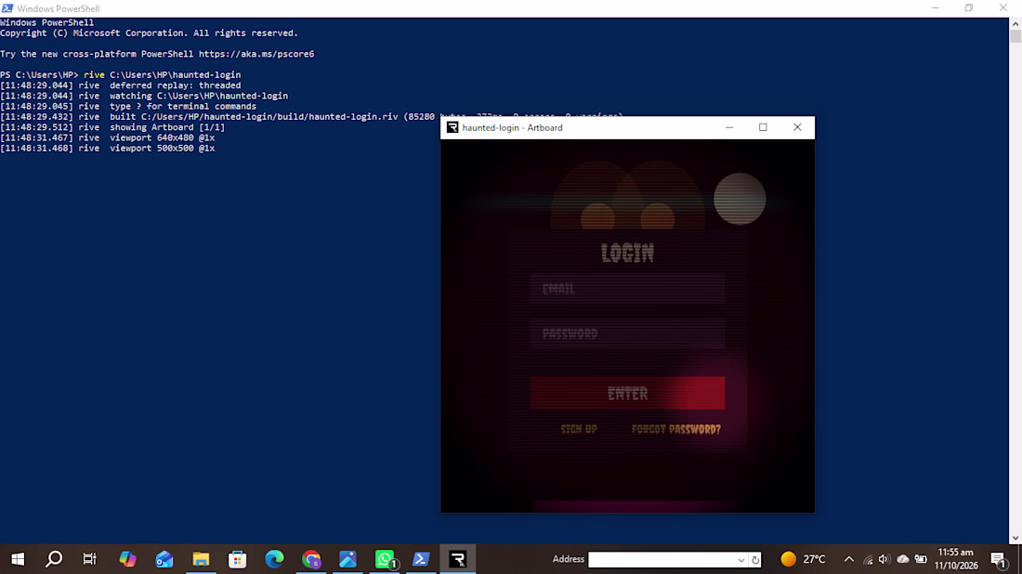
Task: Launch Microsoft Edge from the taskbar
Action: coord(274,559)
